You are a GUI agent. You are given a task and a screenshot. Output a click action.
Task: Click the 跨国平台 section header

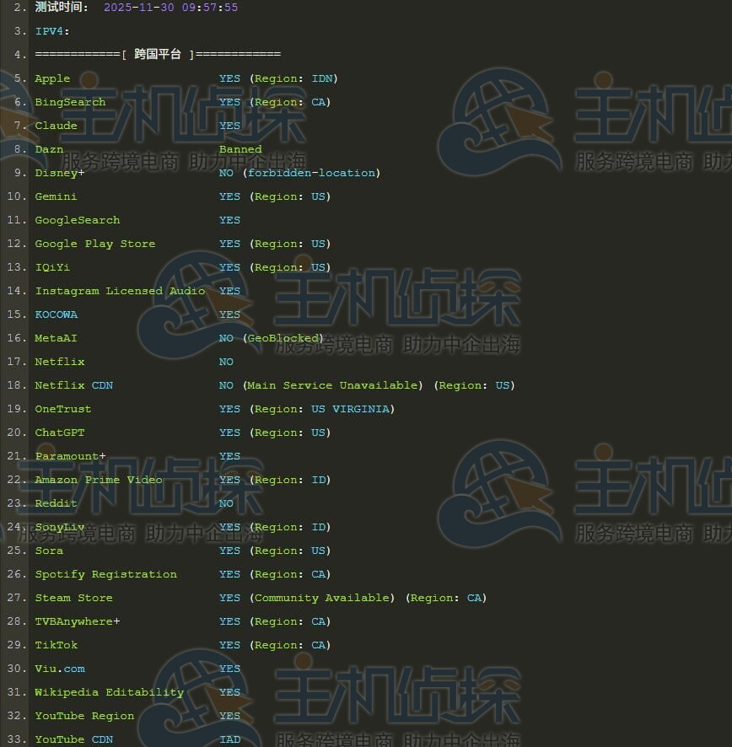(158, 54)
